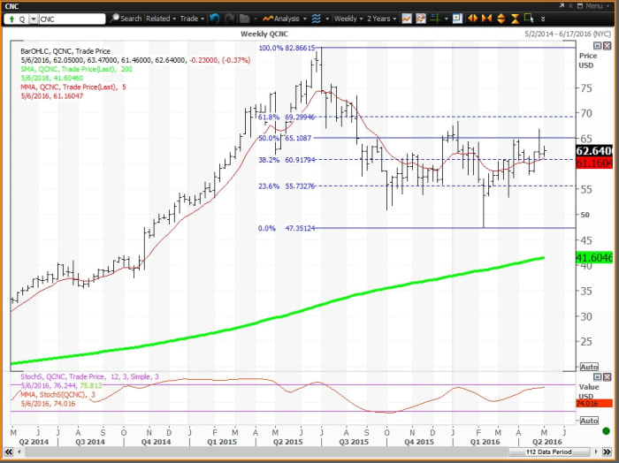The width and height of the screenshot is (619, 463).
Task: Click the fast-forward double-right arrow at bottom
Action: coord(608,452)
